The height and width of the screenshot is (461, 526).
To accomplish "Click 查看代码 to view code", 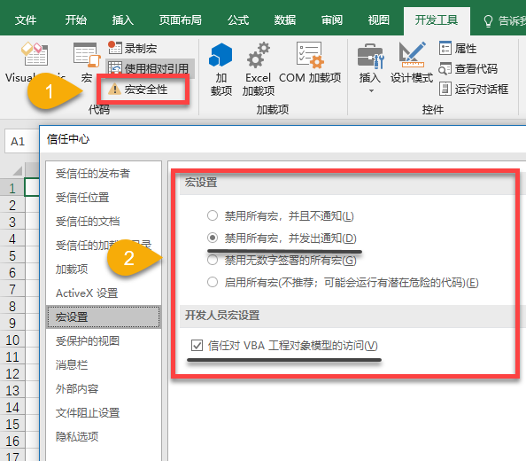I will click(x=468, y=69).
